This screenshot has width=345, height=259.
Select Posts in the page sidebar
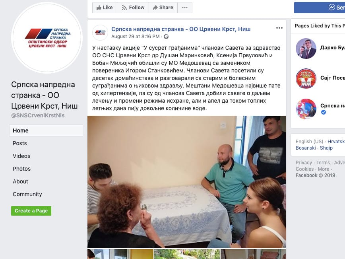click(x=20, y=143)
